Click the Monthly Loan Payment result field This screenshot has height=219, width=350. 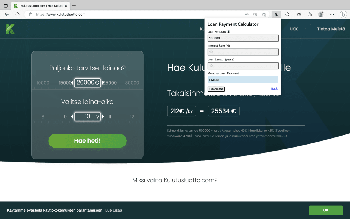pos(243,80)
